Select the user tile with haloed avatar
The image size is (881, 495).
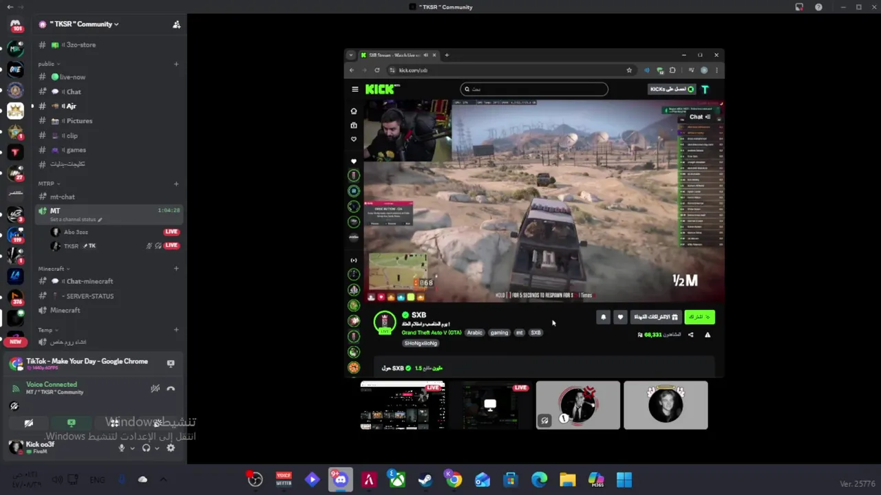click(x=666, y=406)
